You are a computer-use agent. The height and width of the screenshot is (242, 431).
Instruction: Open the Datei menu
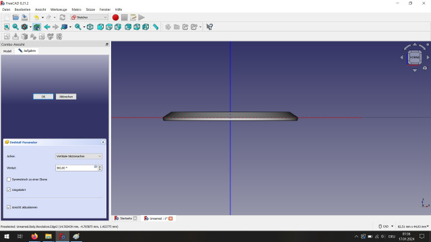click(6, 9)
